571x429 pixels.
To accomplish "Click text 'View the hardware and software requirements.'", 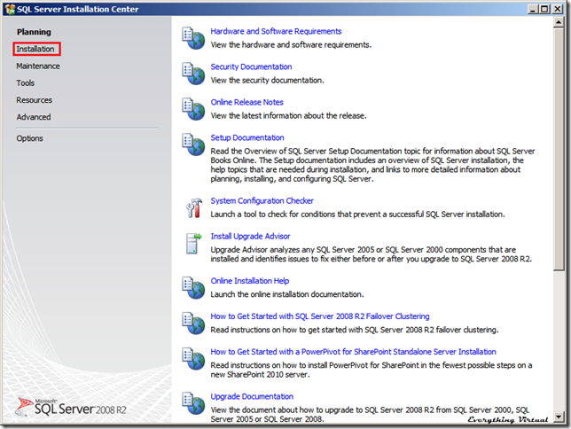I will click(x=291, y=45).
